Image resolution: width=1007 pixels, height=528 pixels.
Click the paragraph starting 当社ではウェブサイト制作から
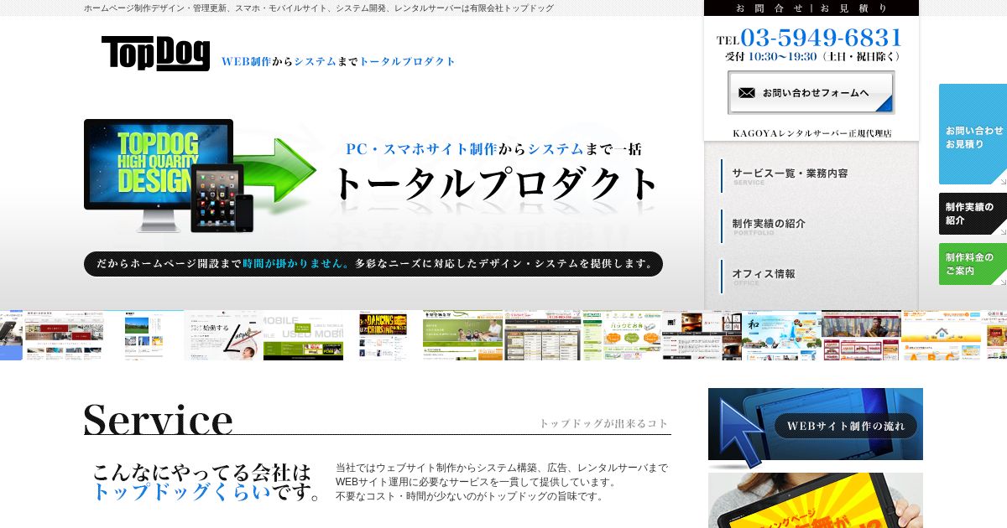click(x=502, y=482)
